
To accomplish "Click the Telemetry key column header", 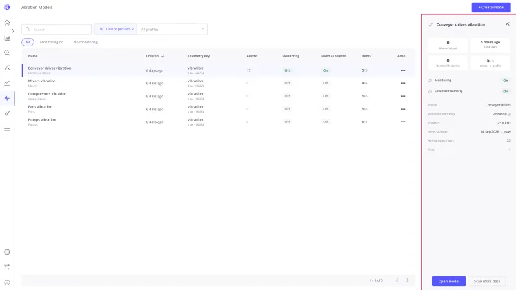I will (x=199, y=56).
